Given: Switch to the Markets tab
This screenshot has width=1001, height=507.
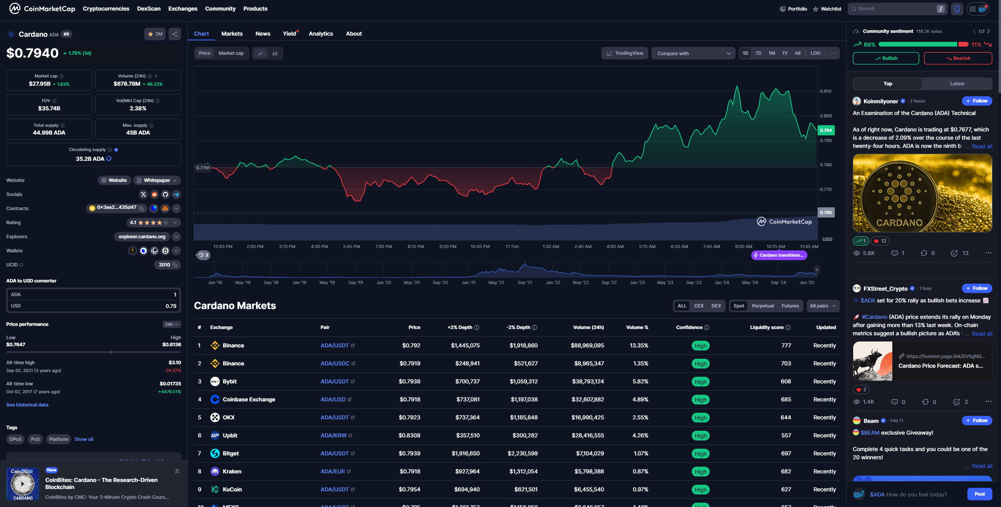Looking at the screenshot, I should 232,34.
